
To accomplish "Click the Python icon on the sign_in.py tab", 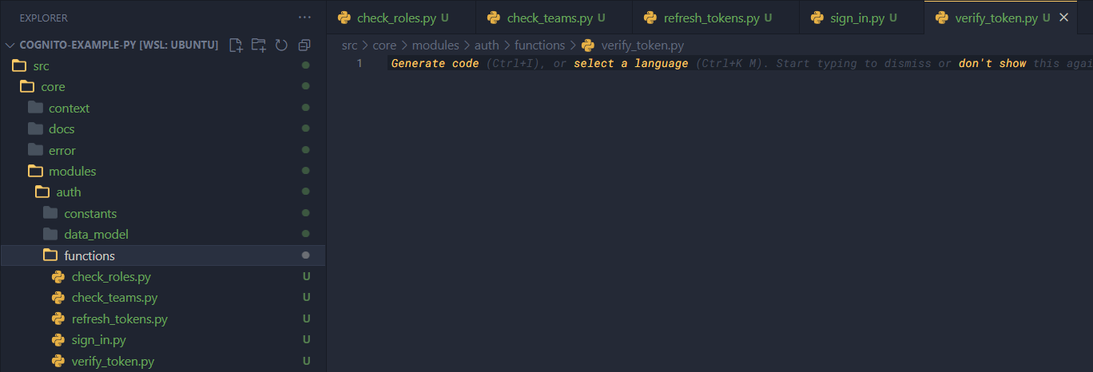I will coord(817,18).
